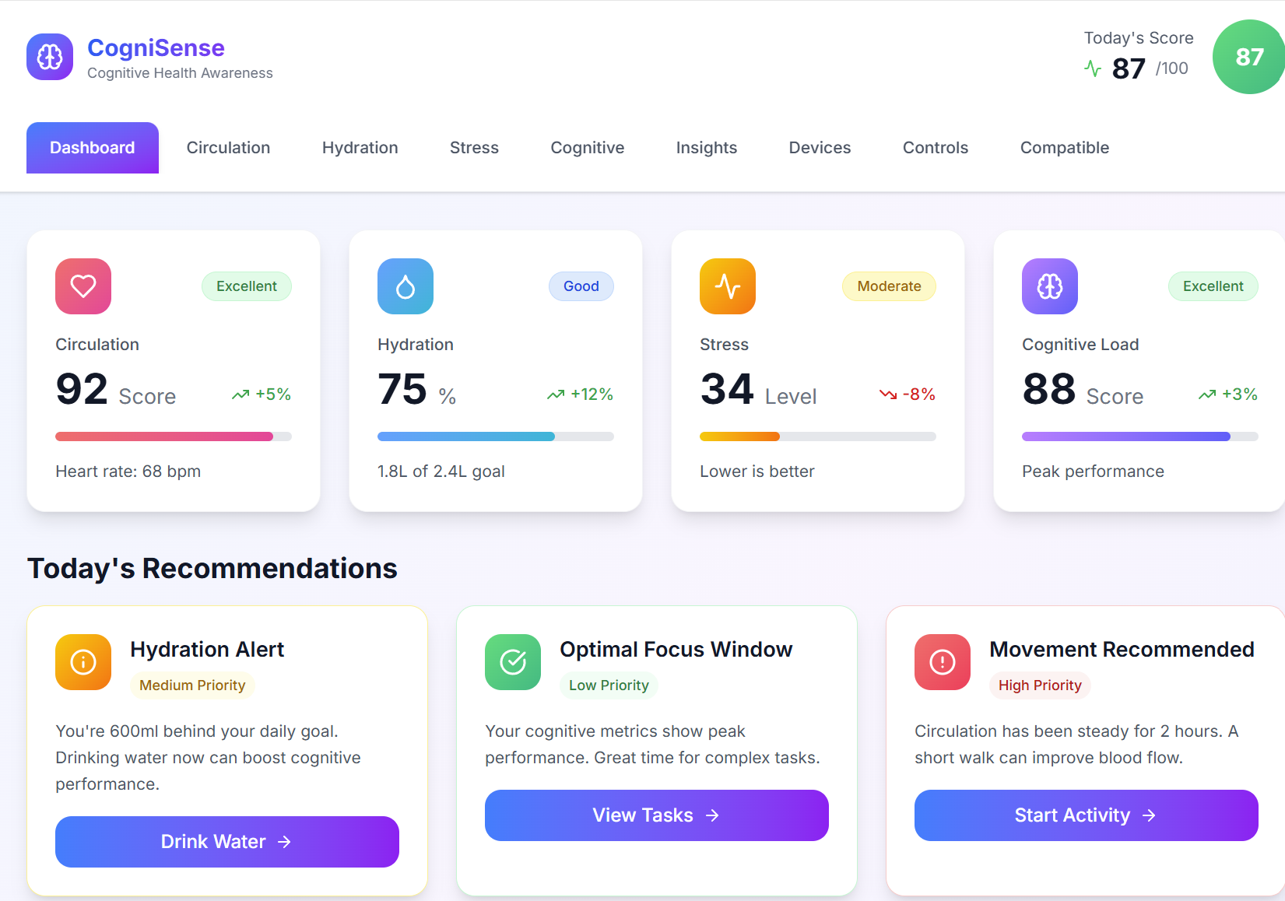Image resolution: width=1285 pixels, height=901 pixels.
Task: Click the green pulse icon beside score 87
Action: pos(1093,69)
